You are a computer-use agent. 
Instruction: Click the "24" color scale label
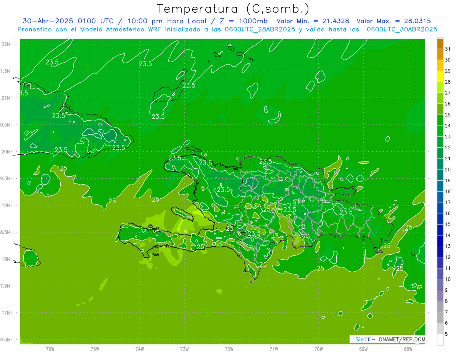(x=448, y=126)
